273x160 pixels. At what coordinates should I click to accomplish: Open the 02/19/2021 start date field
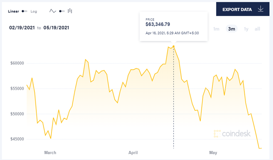[x=22, y=28]
